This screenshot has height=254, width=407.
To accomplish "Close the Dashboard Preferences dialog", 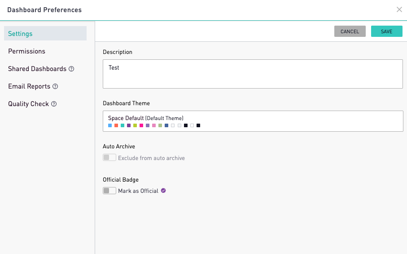I will pos(399,9).
